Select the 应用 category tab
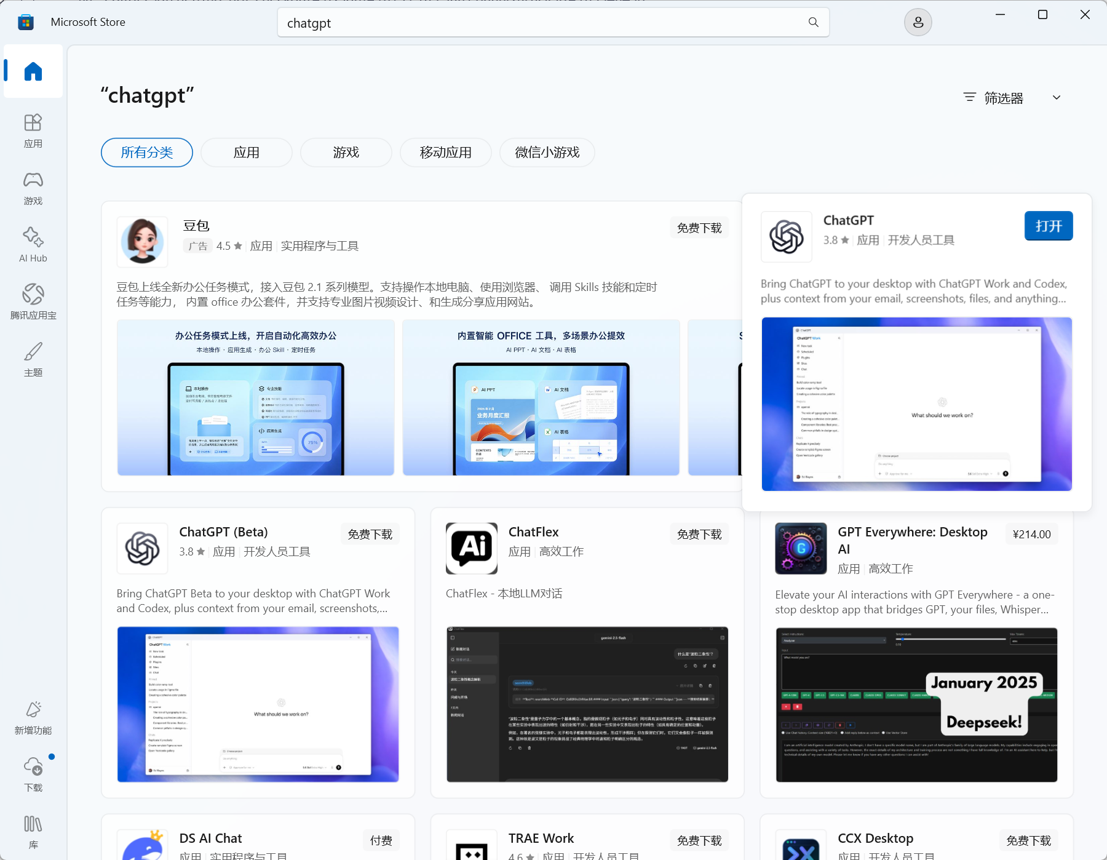Screen dimensions: 1107x860 tap(247, 152)
